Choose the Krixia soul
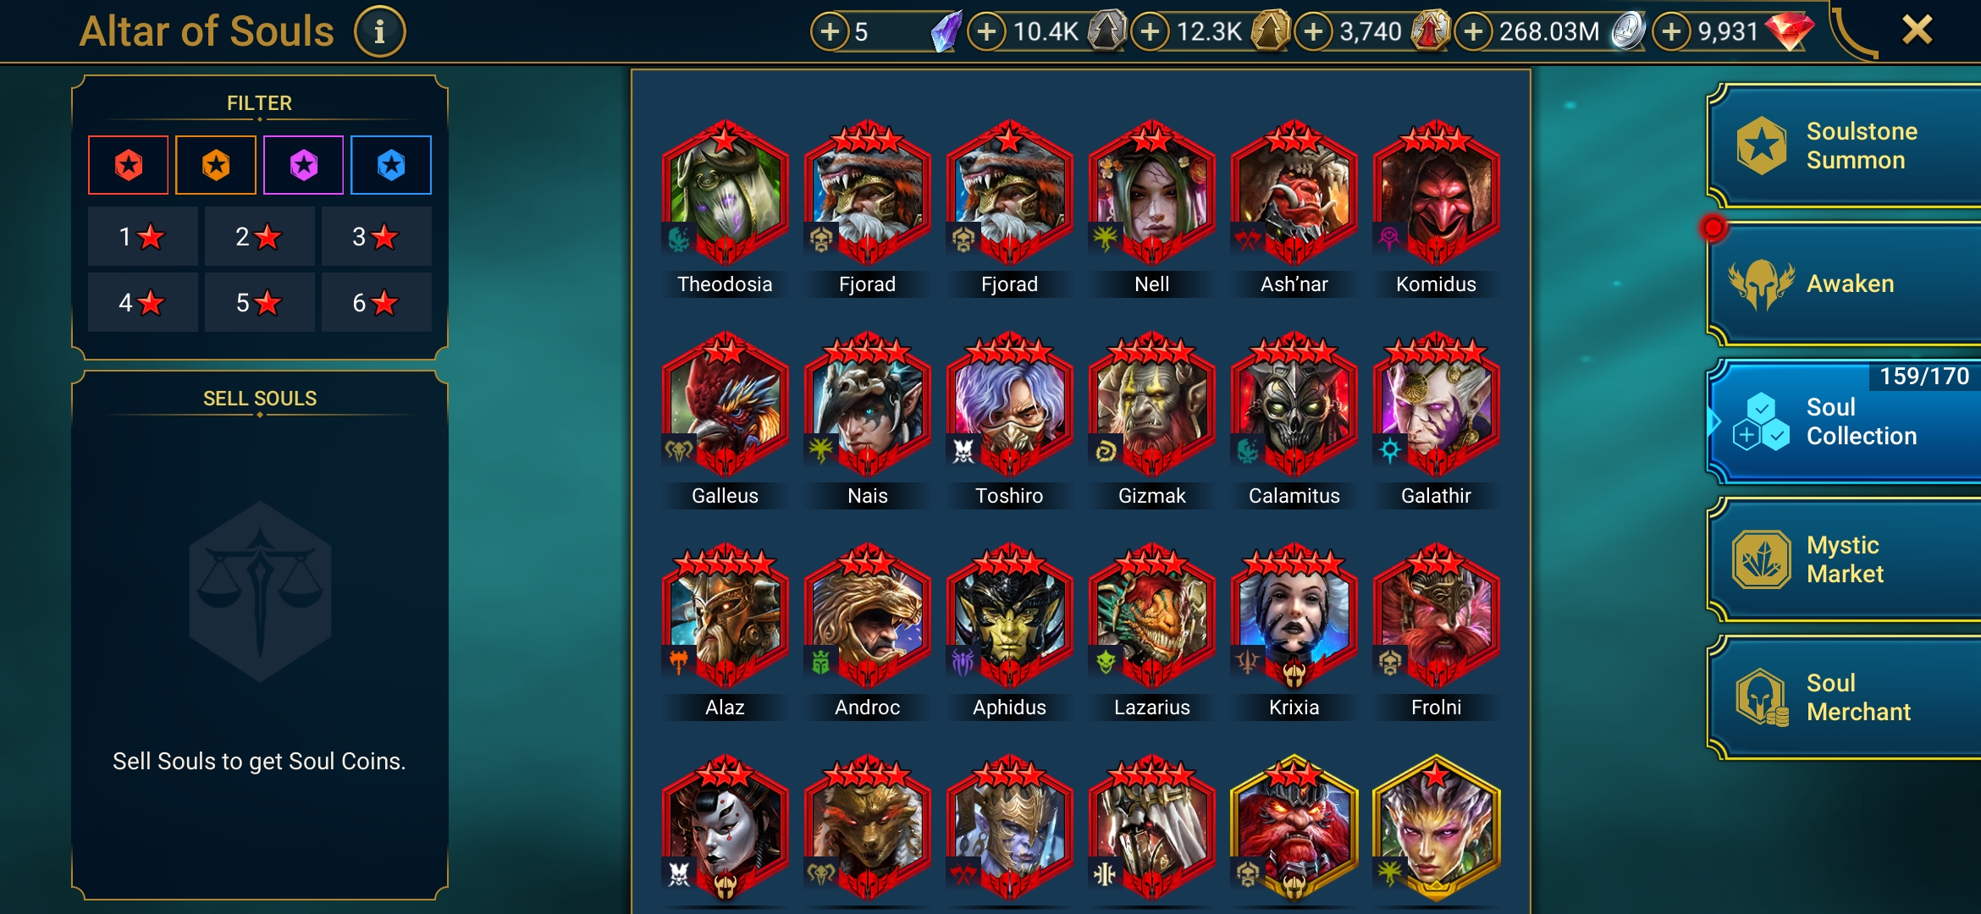The height and width of the screenshot is (914, 1981). point(1294,618)
